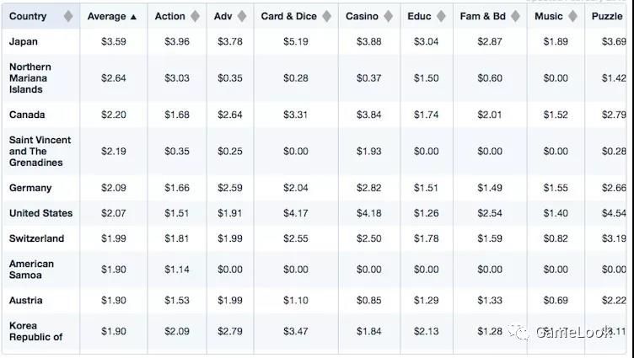The width and height of the screenshot is (634, 358).
Task: Click the Canada row label
Action: point(27,115)
